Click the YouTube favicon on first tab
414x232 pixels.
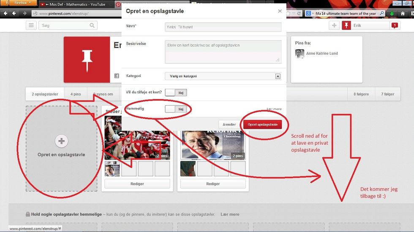[42, 5]
